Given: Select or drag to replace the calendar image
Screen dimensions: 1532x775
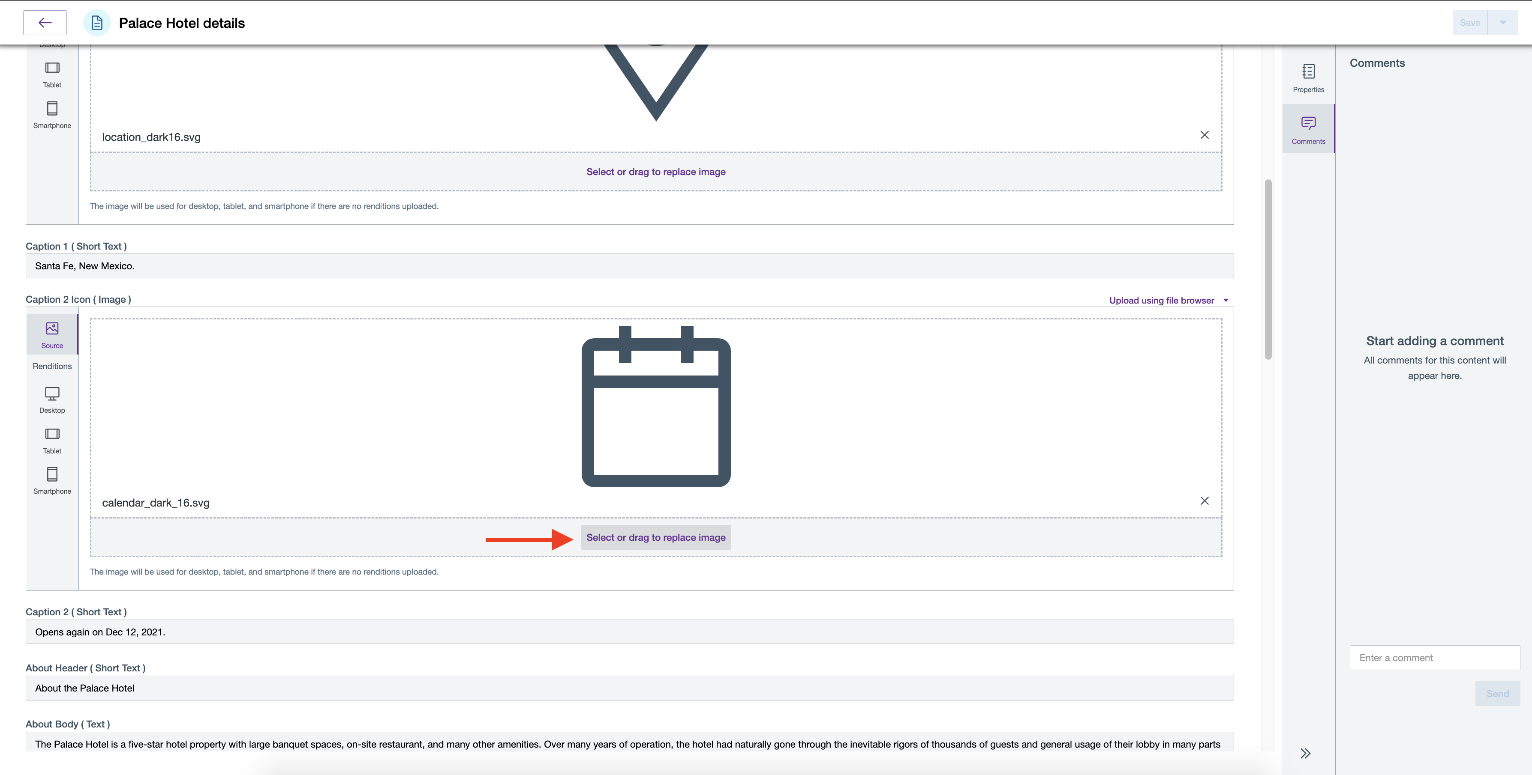Looking at the screenshot, I should click(x=655, y=537).
